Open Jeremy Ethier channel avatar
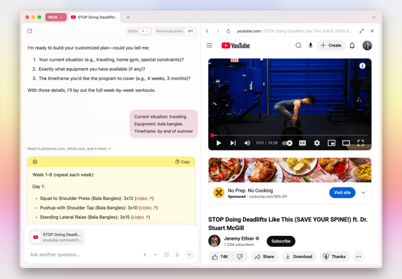Viewport: 402px width, 279px height. coord(214,241)
